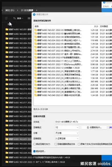Click the Bandizip logo in the dialog title

tap(34, 14)
